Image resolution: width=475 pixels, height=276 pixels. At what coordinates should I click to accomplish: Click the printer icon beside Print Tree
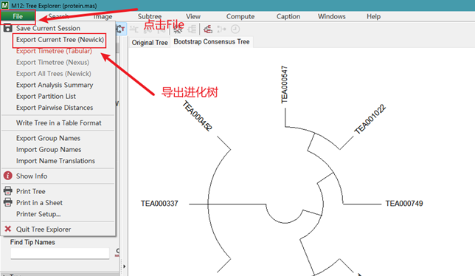coord(8,191)
